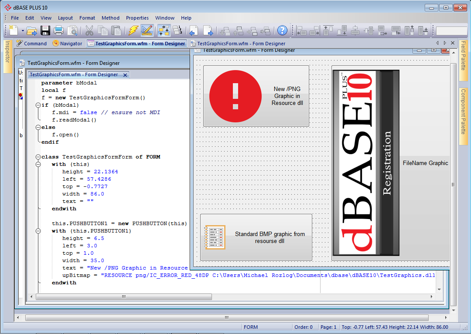Click the blue Help question mark icon
Screen dimensions: 471x334
pos(282,30)
